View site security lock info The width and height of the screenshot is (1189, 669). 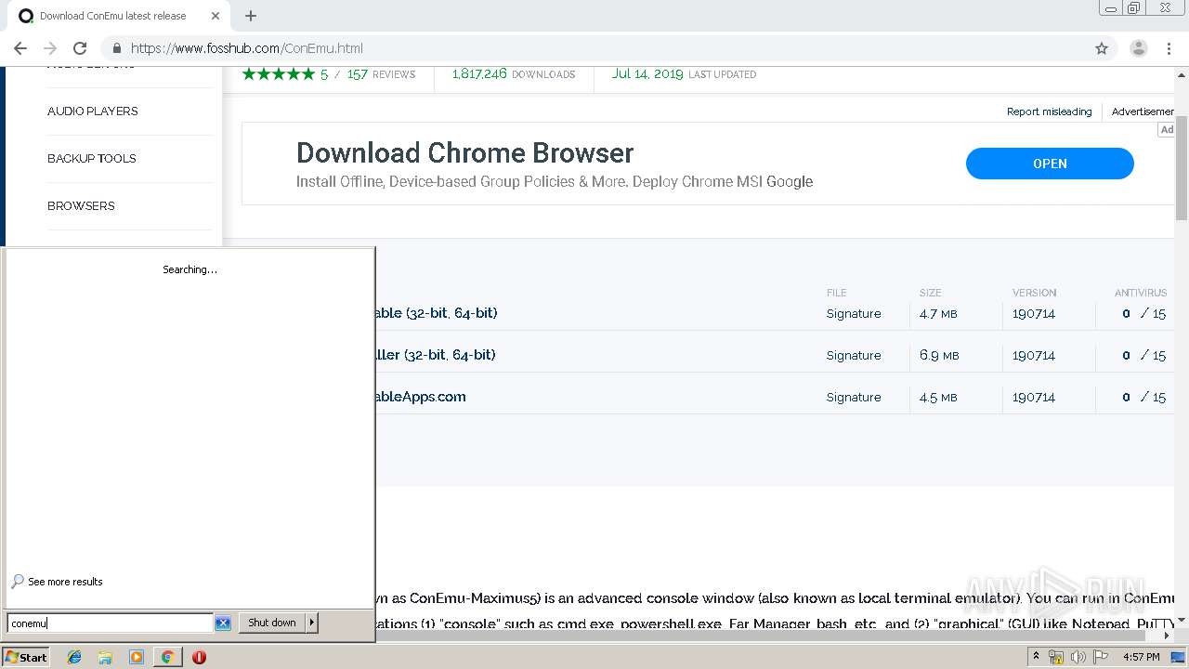coord(117,48)
